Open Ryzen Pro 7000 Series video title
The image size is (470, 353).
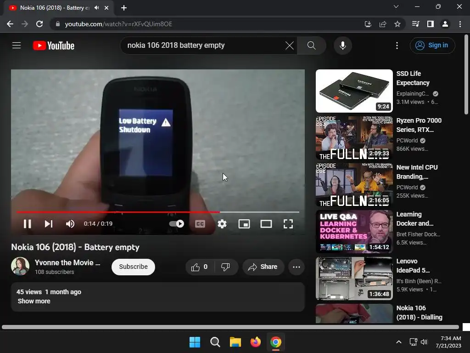pyautogui.click(x=419, y=125)
